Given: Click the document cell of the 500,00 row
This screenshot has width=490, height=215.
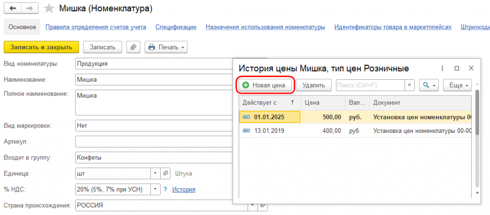Looking at the screenshot, I should (x=421, y=117).
